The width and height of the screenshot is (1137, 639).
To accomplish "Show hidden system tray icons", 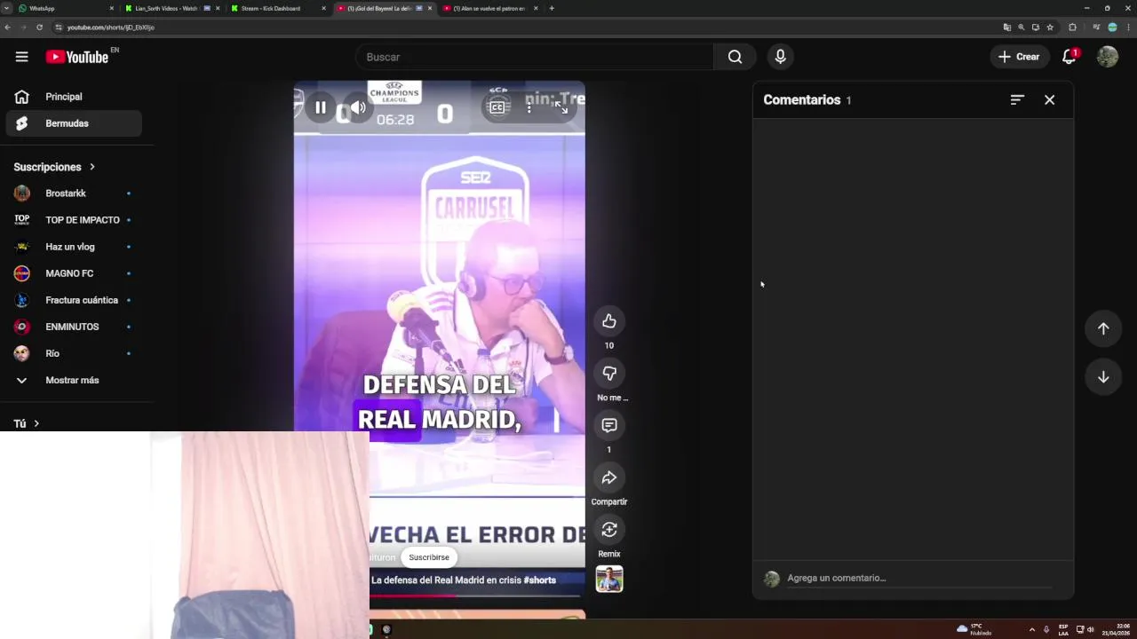I will pyautogui.click(x=1031, y=629).
